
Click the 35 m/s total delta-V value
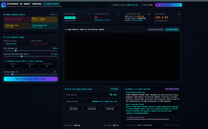113,95
